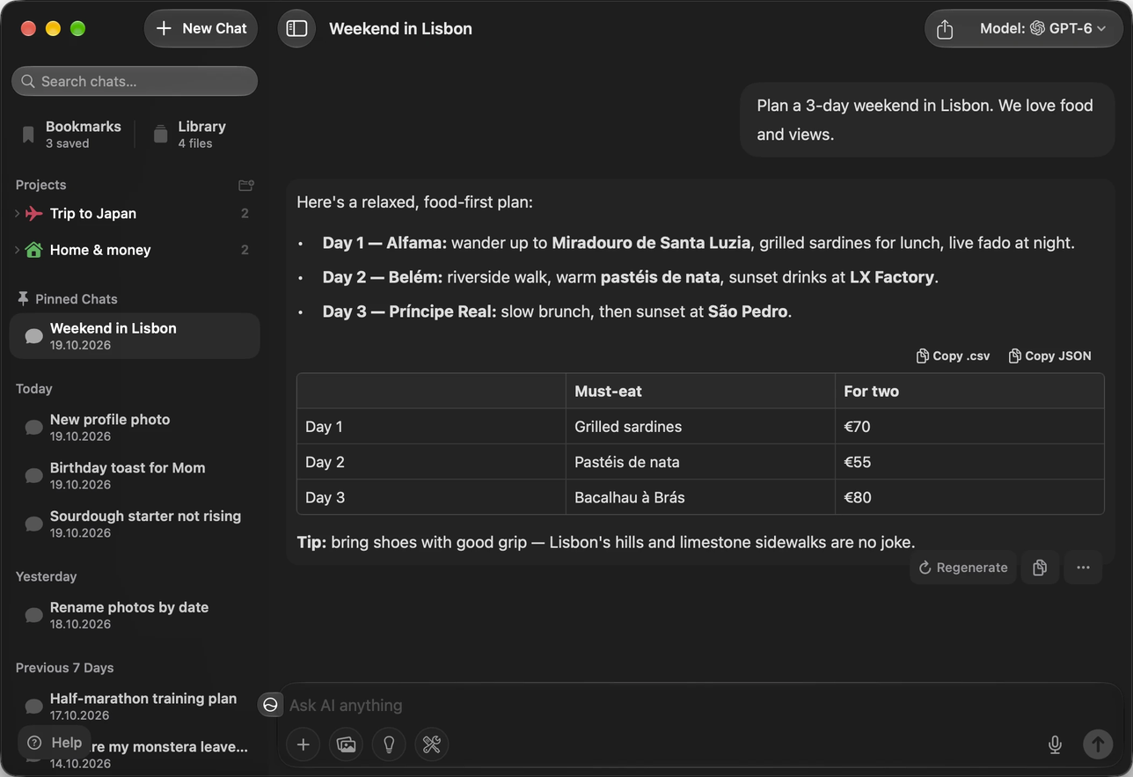The width and height of the screenshot is (1133, 777).
Task: Copy the table as JSON
Action: [1049, 356]
